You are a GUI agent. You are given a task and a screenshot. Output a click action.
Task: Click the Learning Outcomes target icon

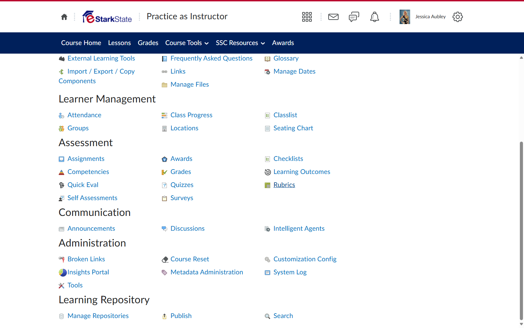point(268,172)
